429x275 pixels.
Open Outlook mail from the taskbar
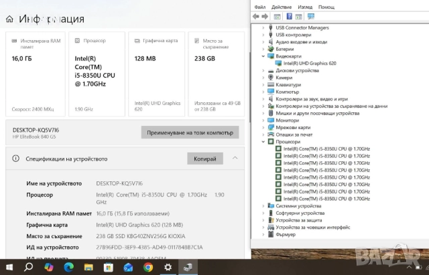click(128, 267)
